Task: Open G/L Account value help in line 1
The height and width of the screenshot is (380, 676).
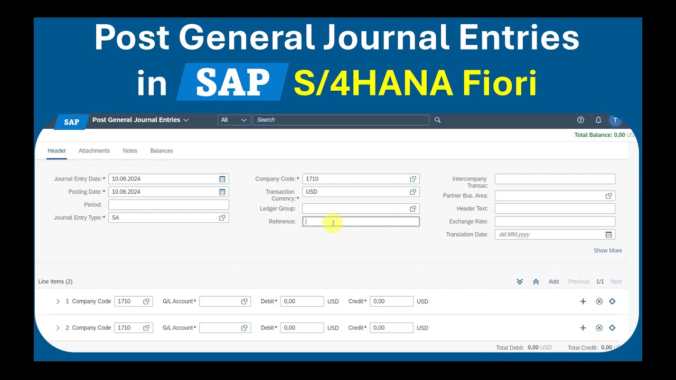Action: [244, 301]
